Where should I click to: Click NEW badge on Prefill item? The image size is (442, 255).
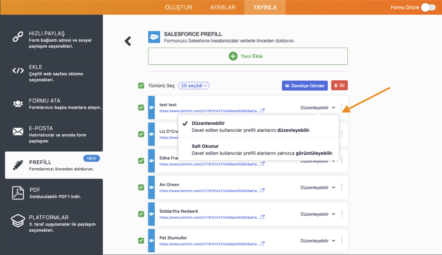pos(92,158)
